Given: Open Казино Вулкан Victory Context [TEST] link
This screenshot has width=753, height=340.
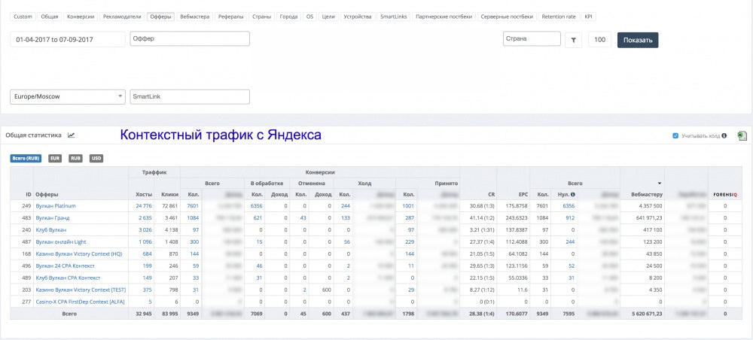Looking at the screenshot, I should tap(81, 290).
